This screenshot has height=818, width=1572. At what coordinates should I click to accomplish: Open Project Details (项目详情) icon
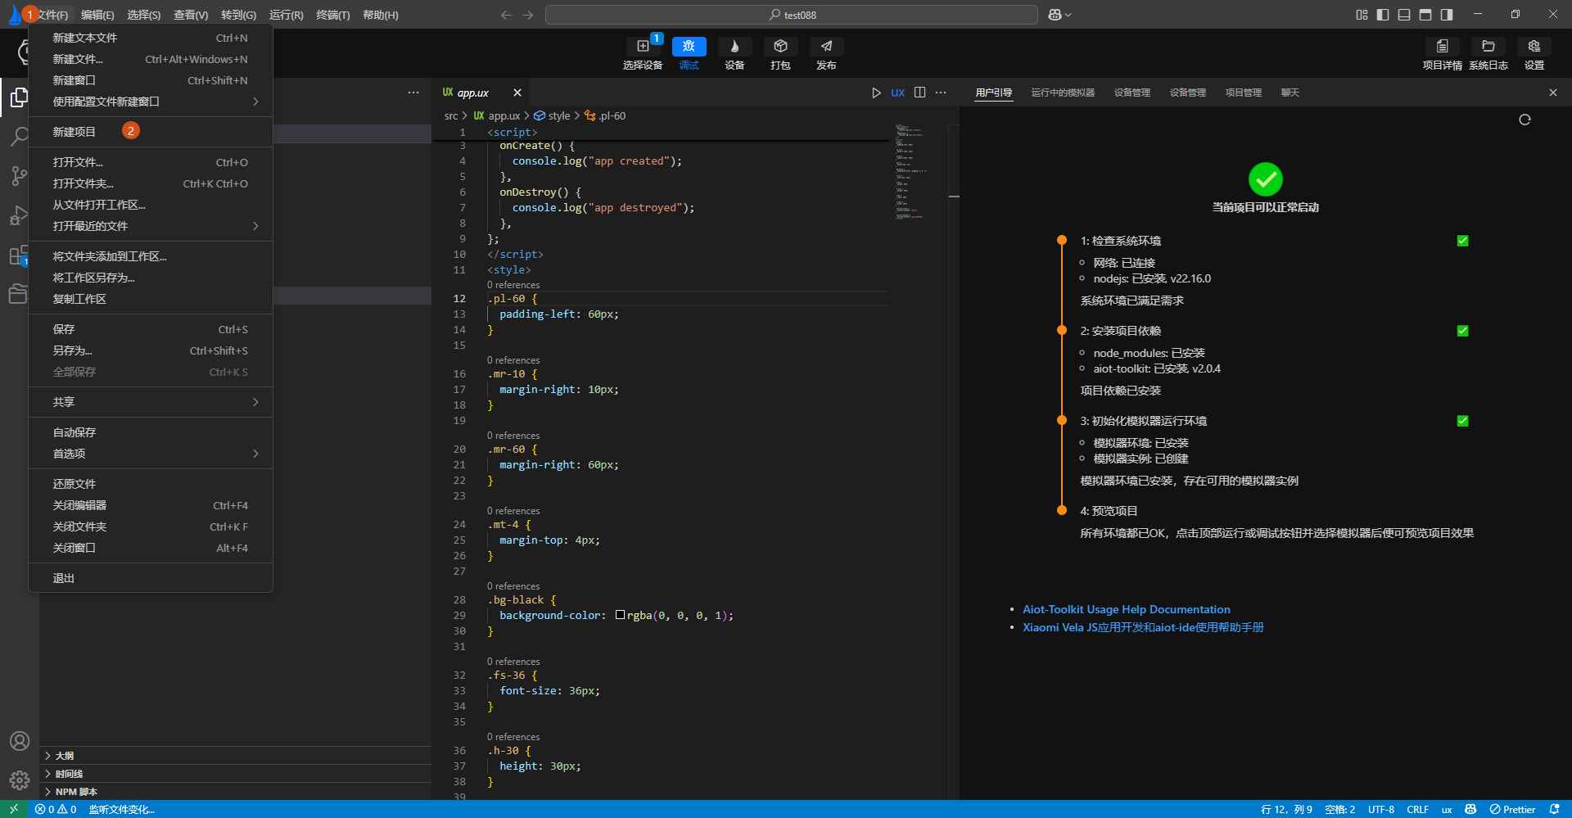[1442, 47]
